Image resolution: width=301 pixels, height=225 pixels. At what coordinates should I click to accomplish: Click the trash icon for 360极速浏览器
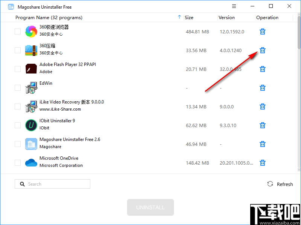(262, 31)
